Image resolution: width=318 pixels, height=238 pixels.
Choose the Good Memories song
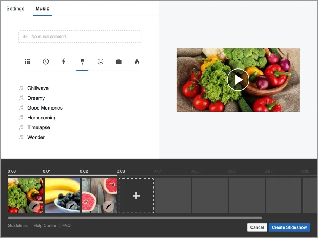click(45, 108)
